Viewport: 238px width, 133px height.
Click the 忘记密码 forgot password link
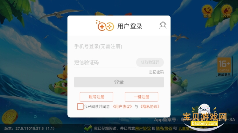(156, 72)
